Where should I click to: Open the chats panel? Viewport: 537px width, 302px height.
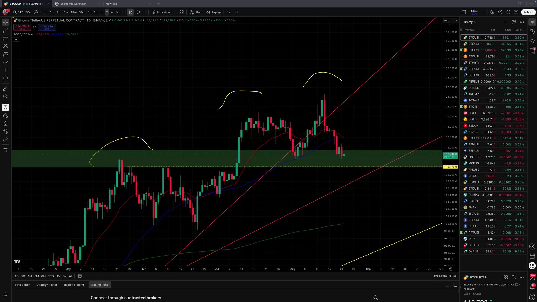click(532, 51)
